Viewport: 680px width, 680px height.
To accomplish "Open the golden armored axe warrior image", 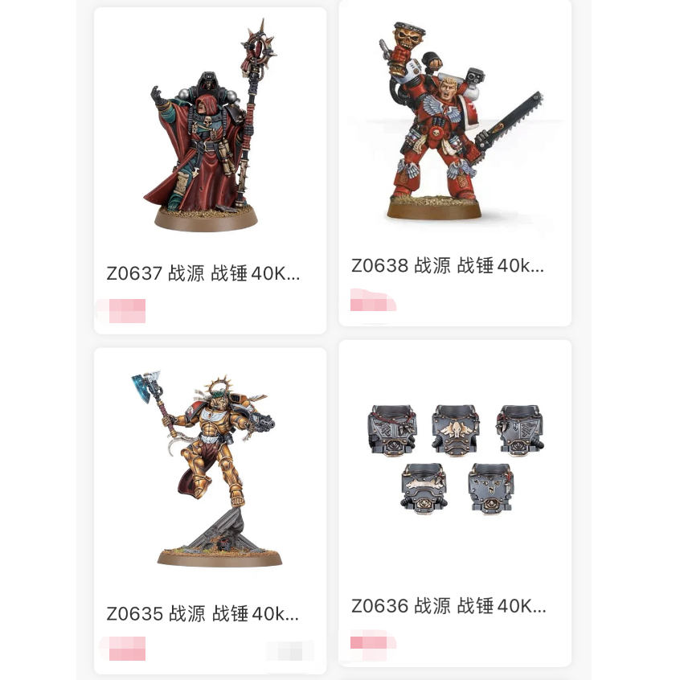I will 207,469.
